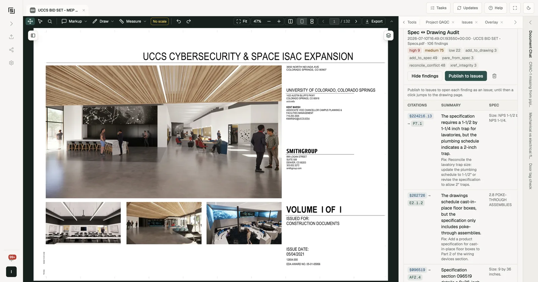
Task: Go back to Tools tab
Action: coord(410,22)
